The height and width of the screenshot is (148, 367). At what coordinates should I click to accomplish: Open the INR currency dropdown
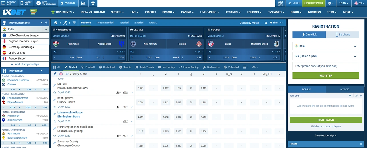tap(326, 56)
